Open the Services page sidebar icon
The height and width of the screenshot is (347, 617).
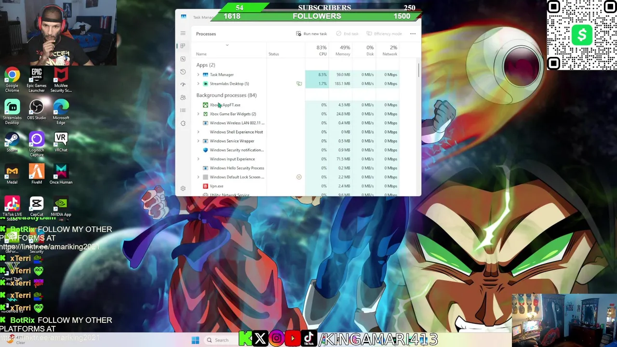(x=183, y=123)
